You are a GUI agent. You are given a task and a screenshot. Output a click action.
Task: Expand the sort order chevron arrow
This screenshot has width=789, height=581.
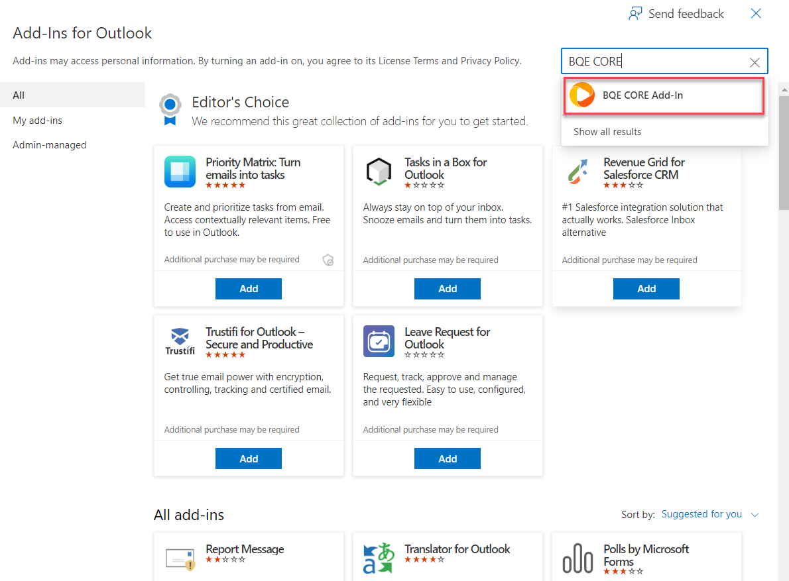point(755,515)
